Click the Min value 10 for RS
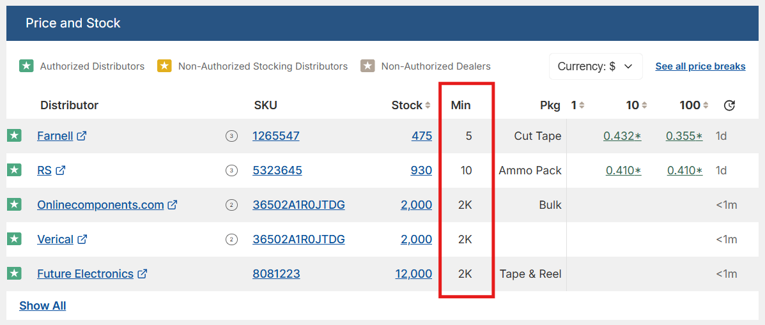Screen dimensions: 765x325 467,170
